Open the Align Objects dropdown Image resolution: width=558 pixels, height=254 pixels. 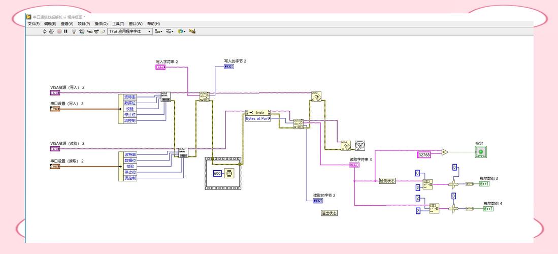coord(159,31)
